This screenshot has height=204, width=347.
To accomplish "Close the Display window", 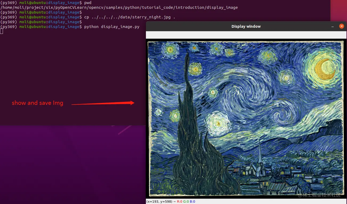I will (x=341, y=26).
